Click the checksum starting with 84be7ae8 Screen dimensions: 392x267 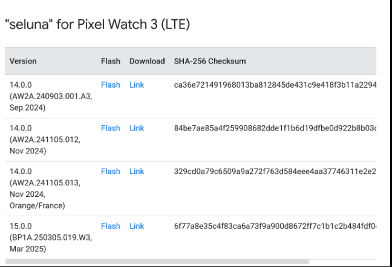point(275,128)
